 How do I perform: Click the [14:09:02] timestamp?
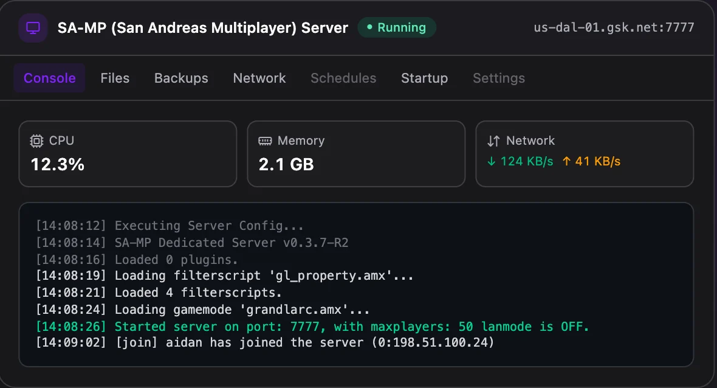tap(71, 342)
